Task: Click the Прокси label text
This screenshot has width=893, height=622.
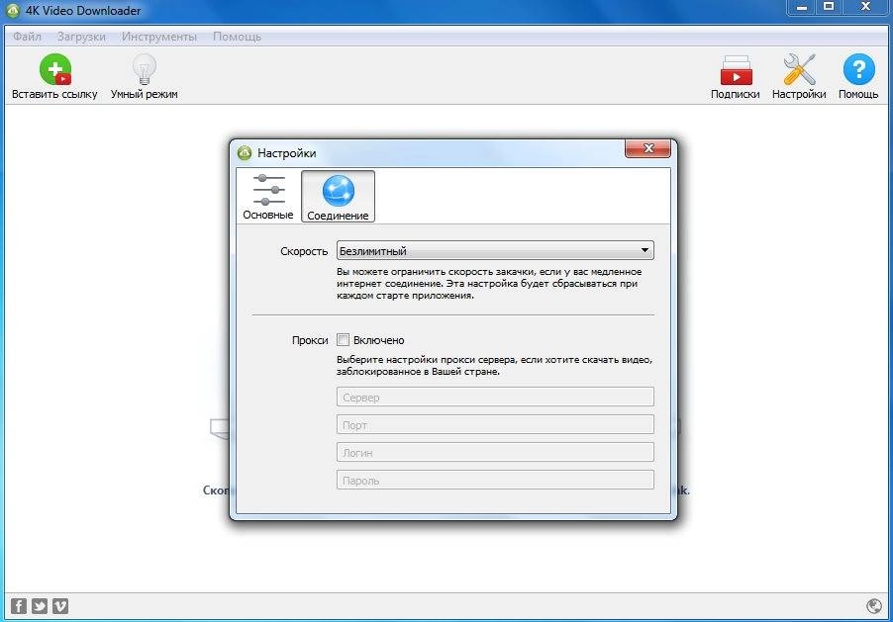Action: click(310, 340)
